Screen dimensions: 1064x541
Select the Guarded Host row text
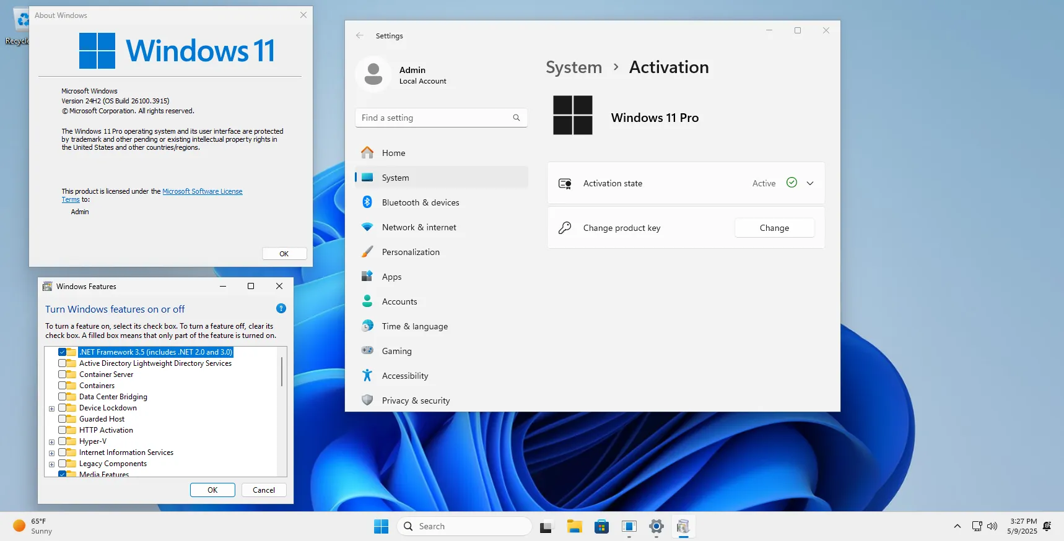pyautogui.click(x=102, y=419)
